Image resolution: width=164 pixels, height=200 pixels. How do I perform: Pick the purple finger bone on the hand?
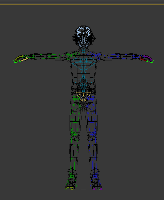[x=149, y=58]
